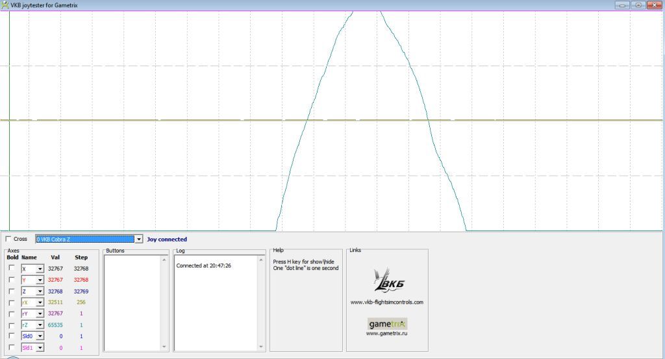Maximize the joytester window
The width and height of the screenshot is (665, 359).
point(638,5)
